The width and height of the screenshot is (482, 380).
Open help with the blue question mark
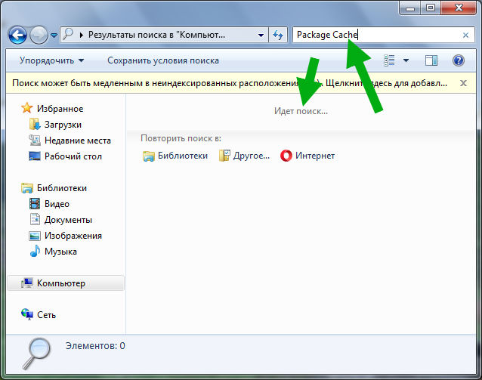459,60
